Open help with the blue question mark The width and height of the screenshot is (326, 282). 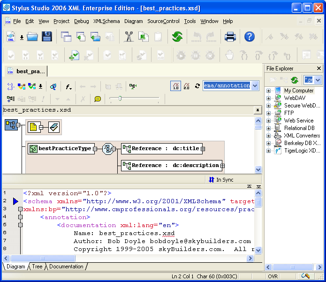coord(249,37)
